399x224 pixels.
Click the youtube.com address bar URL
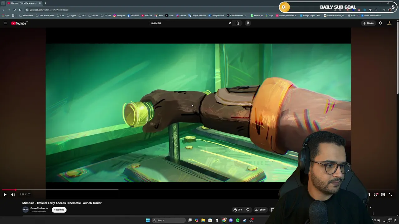[49, 10]
